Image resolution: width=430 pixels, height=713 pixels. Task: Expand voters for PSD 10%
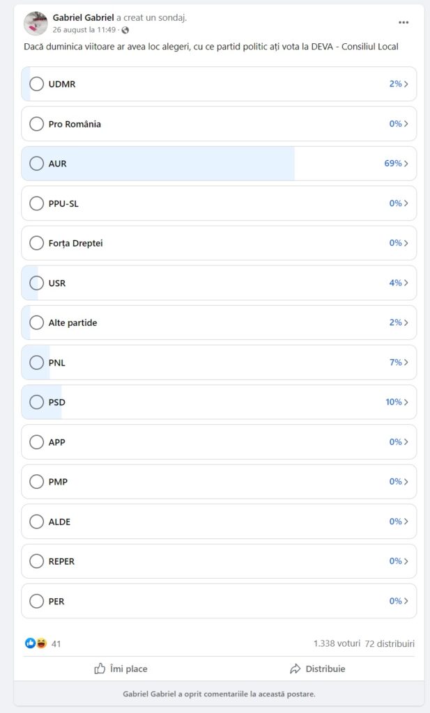397,402
